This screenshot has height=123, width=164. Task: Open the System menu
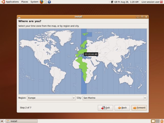34,2
